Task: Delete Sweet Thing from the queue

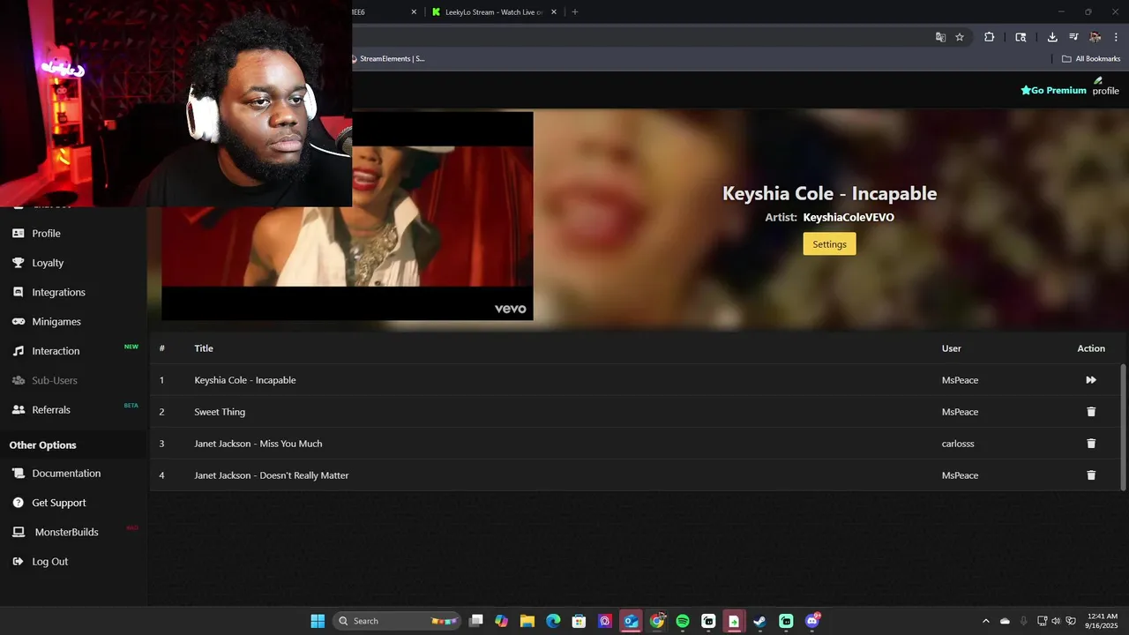Action: tap(1091, 412)
